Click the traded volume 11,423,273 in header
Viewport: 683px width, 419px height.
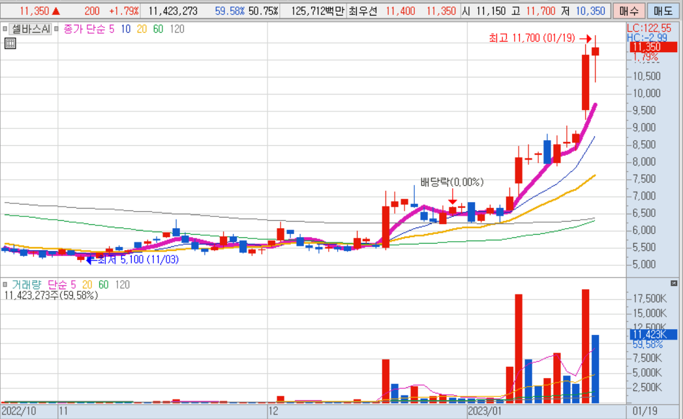[x=173, y=11]
